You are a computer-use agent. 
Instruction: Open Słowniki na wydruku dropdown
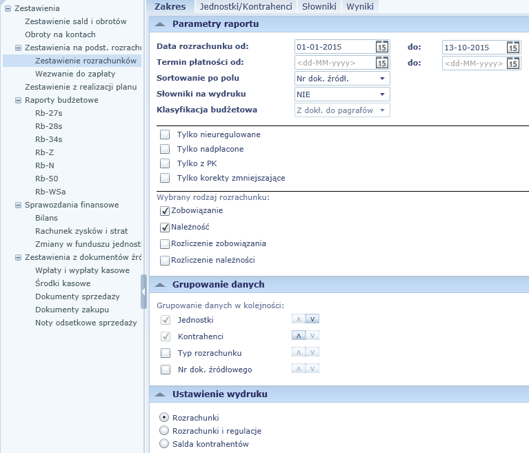coord(342,94)
